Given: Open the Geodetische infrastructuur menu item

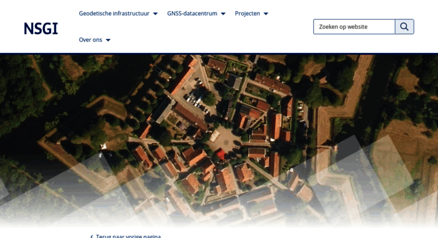Looking at the screenshot, I should click(x=114, y=14).
